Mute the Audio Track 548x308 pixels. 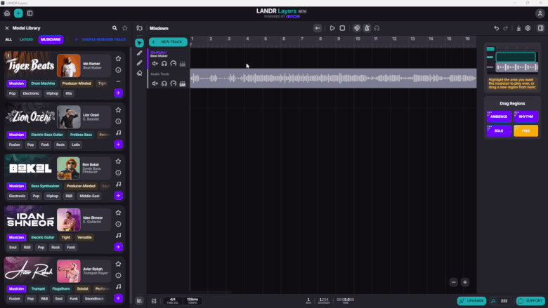[x=155, y=83]
